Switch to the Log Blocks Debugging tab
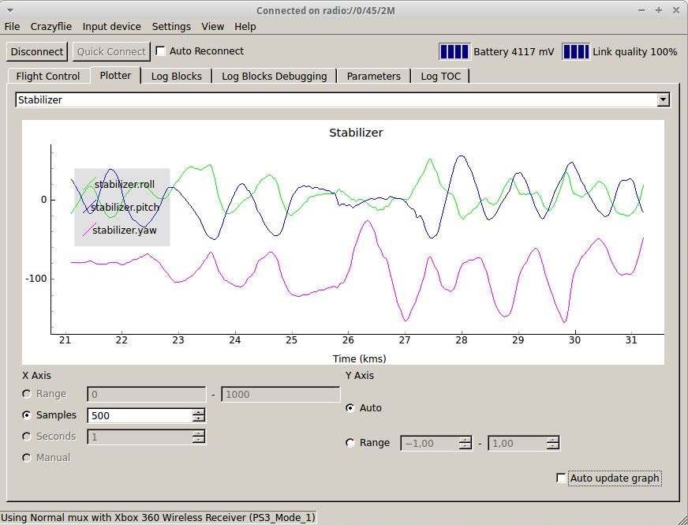This screenshot has width=688, height=525. point(274,77)
